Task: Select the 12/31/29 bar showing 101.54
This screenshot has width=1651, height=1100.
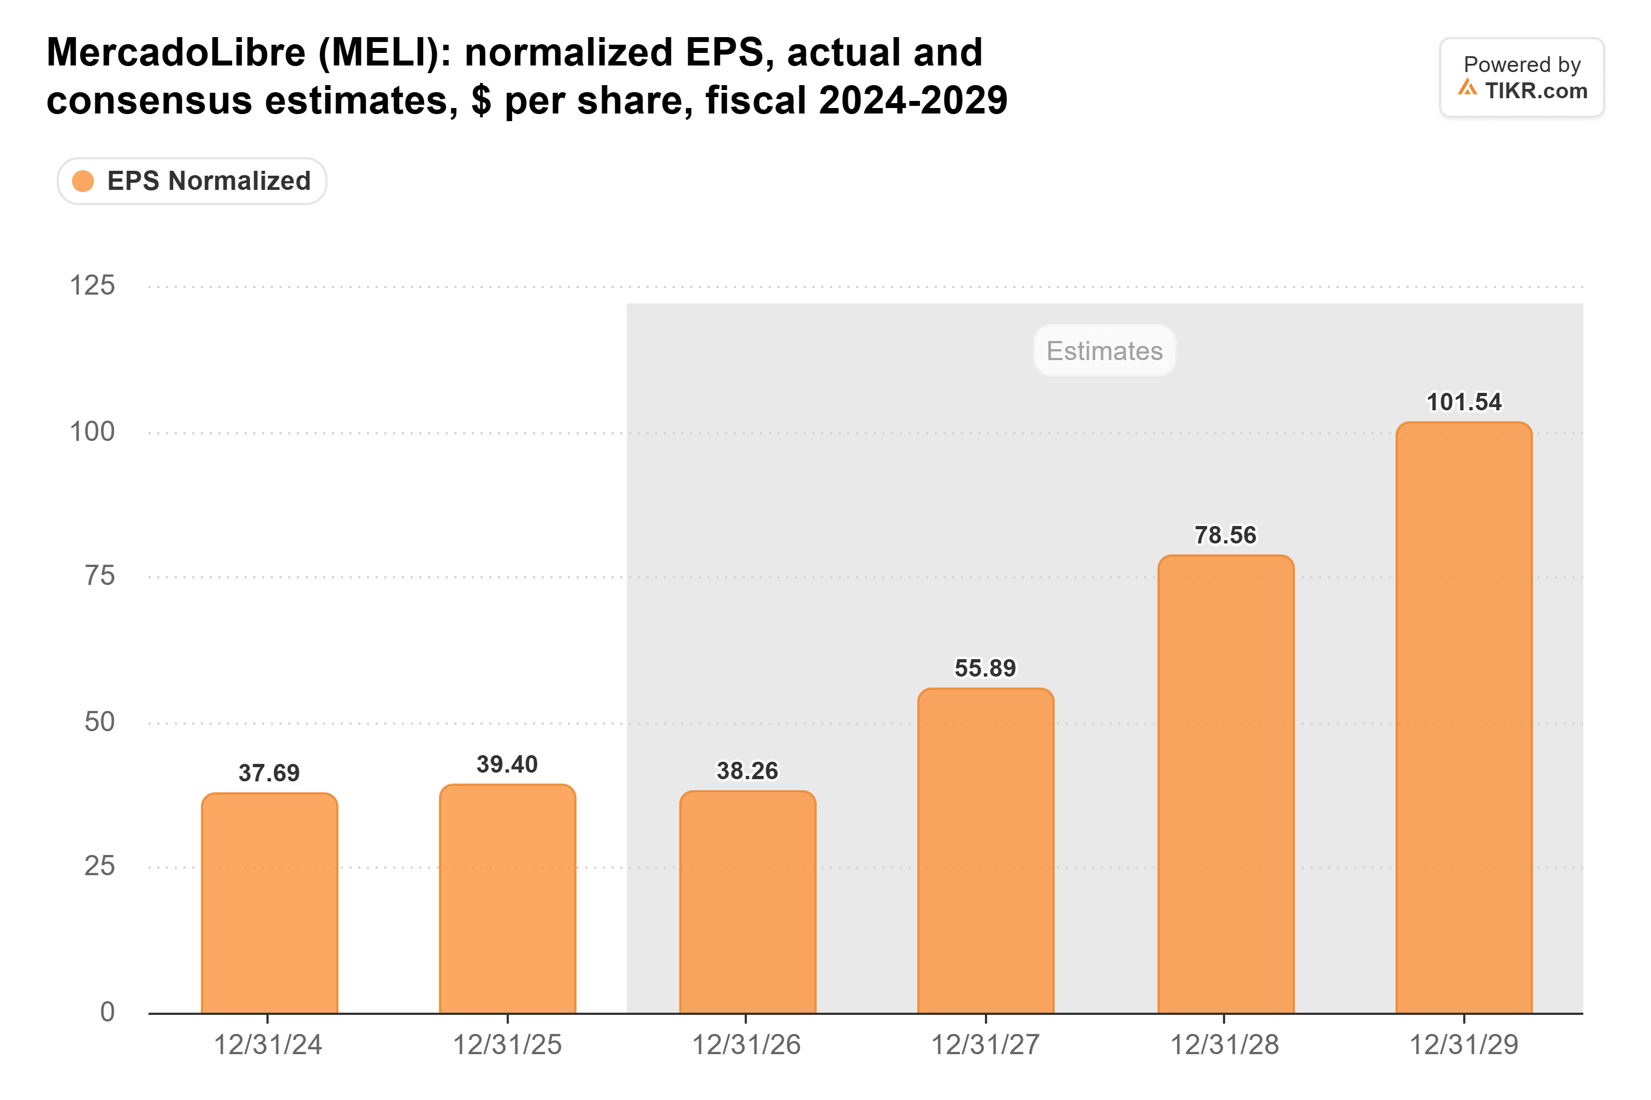Action: coord(1464,717)
